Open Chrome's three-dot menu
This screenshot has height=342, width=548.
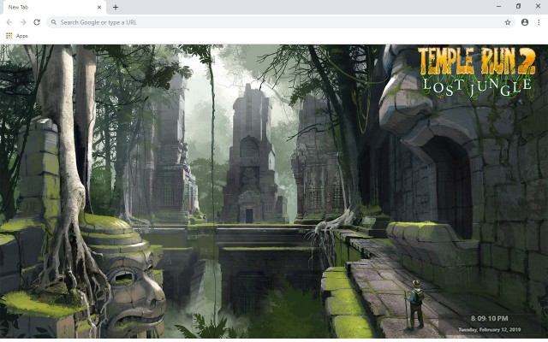coord(539,22)
